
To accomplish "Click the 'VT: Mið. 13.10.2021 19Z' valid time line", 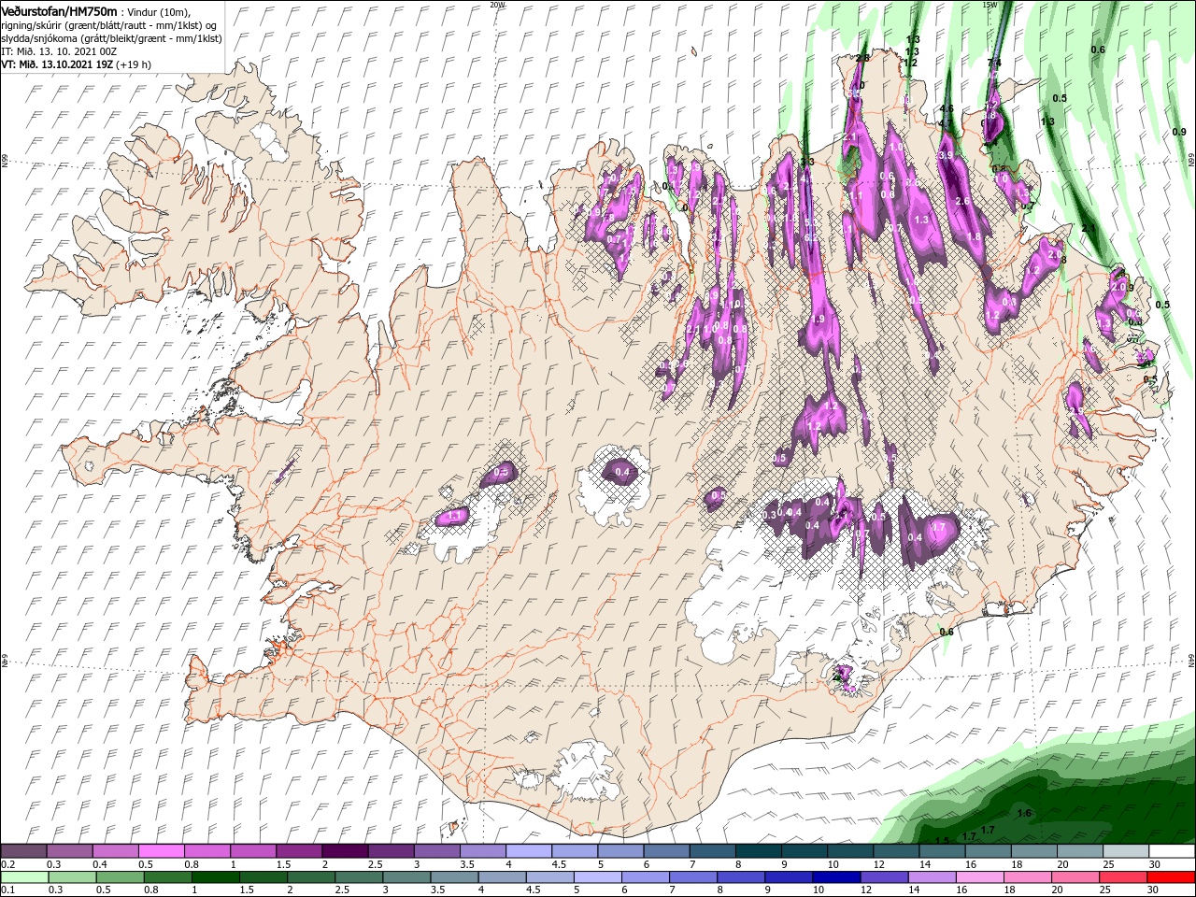I will [58, 64].
